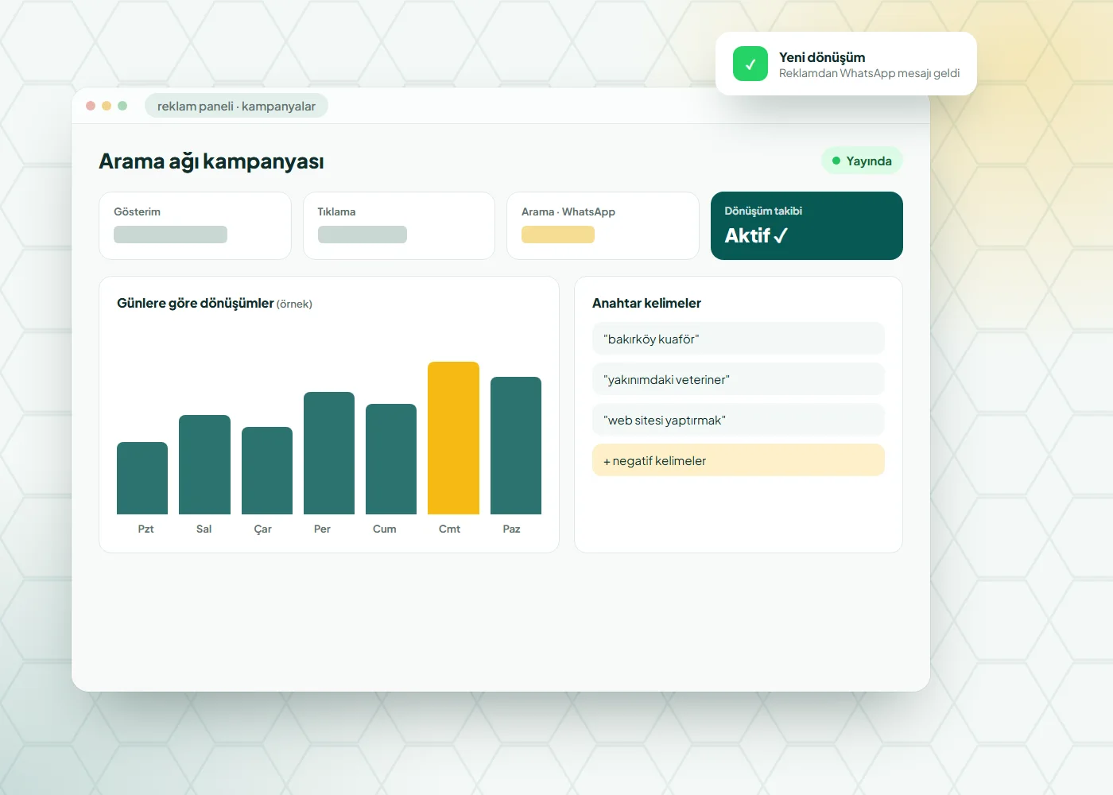
Task: Click the yellow placeholder under Arama · WhatsApp
Action: 558,235
